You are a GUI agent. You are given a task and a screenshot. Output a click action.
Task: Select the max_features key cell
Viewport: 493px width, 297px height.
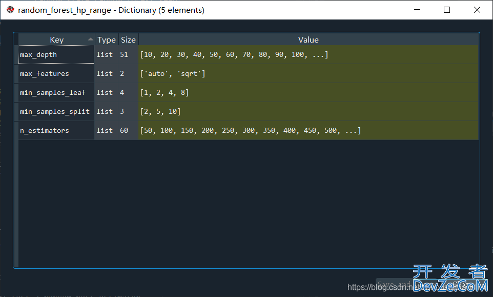pyautogui.click(x=56, y=73)
